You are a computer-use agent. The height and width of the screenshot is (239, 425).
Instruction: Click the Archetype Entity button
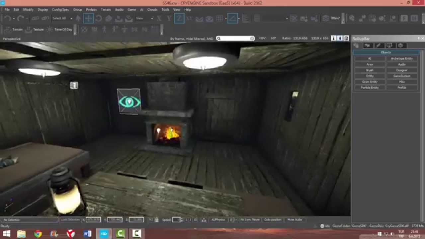402,58
